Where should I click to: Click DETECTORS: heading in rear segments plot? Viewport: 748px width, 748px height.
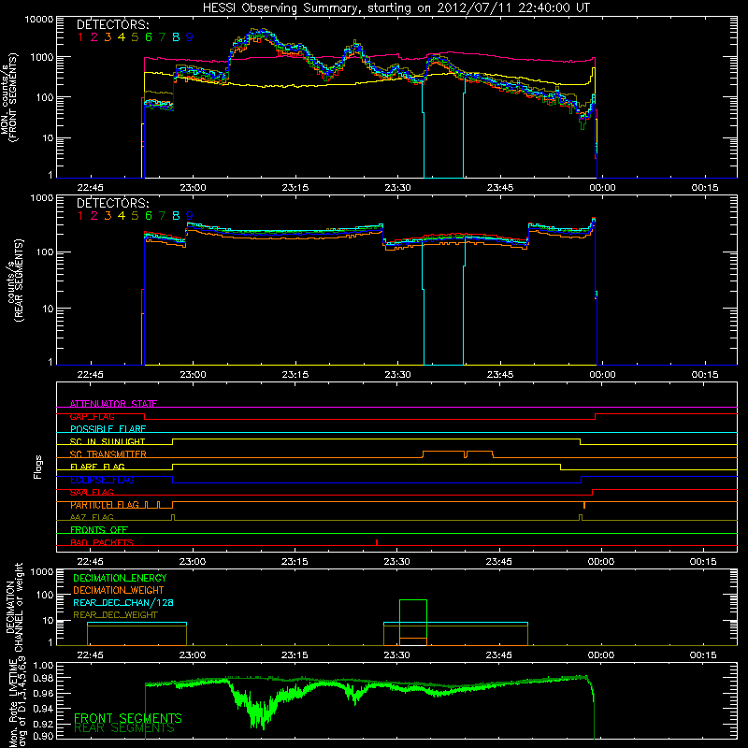coord(113,203)
